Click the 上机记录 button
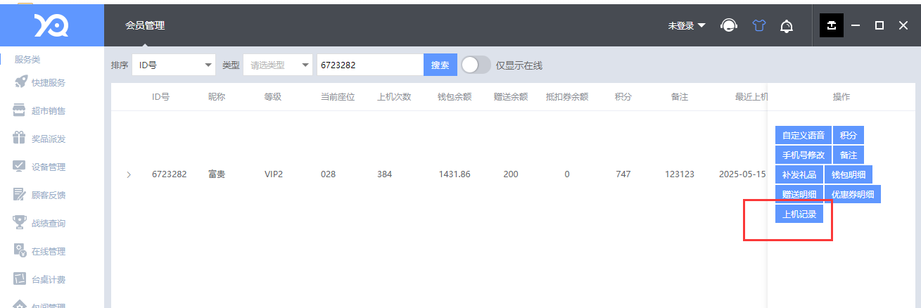The image size is (921, 308). tap(799, 214)
